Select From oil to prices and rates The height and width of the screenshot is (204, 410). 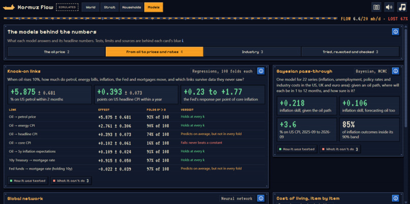point(155,52)
